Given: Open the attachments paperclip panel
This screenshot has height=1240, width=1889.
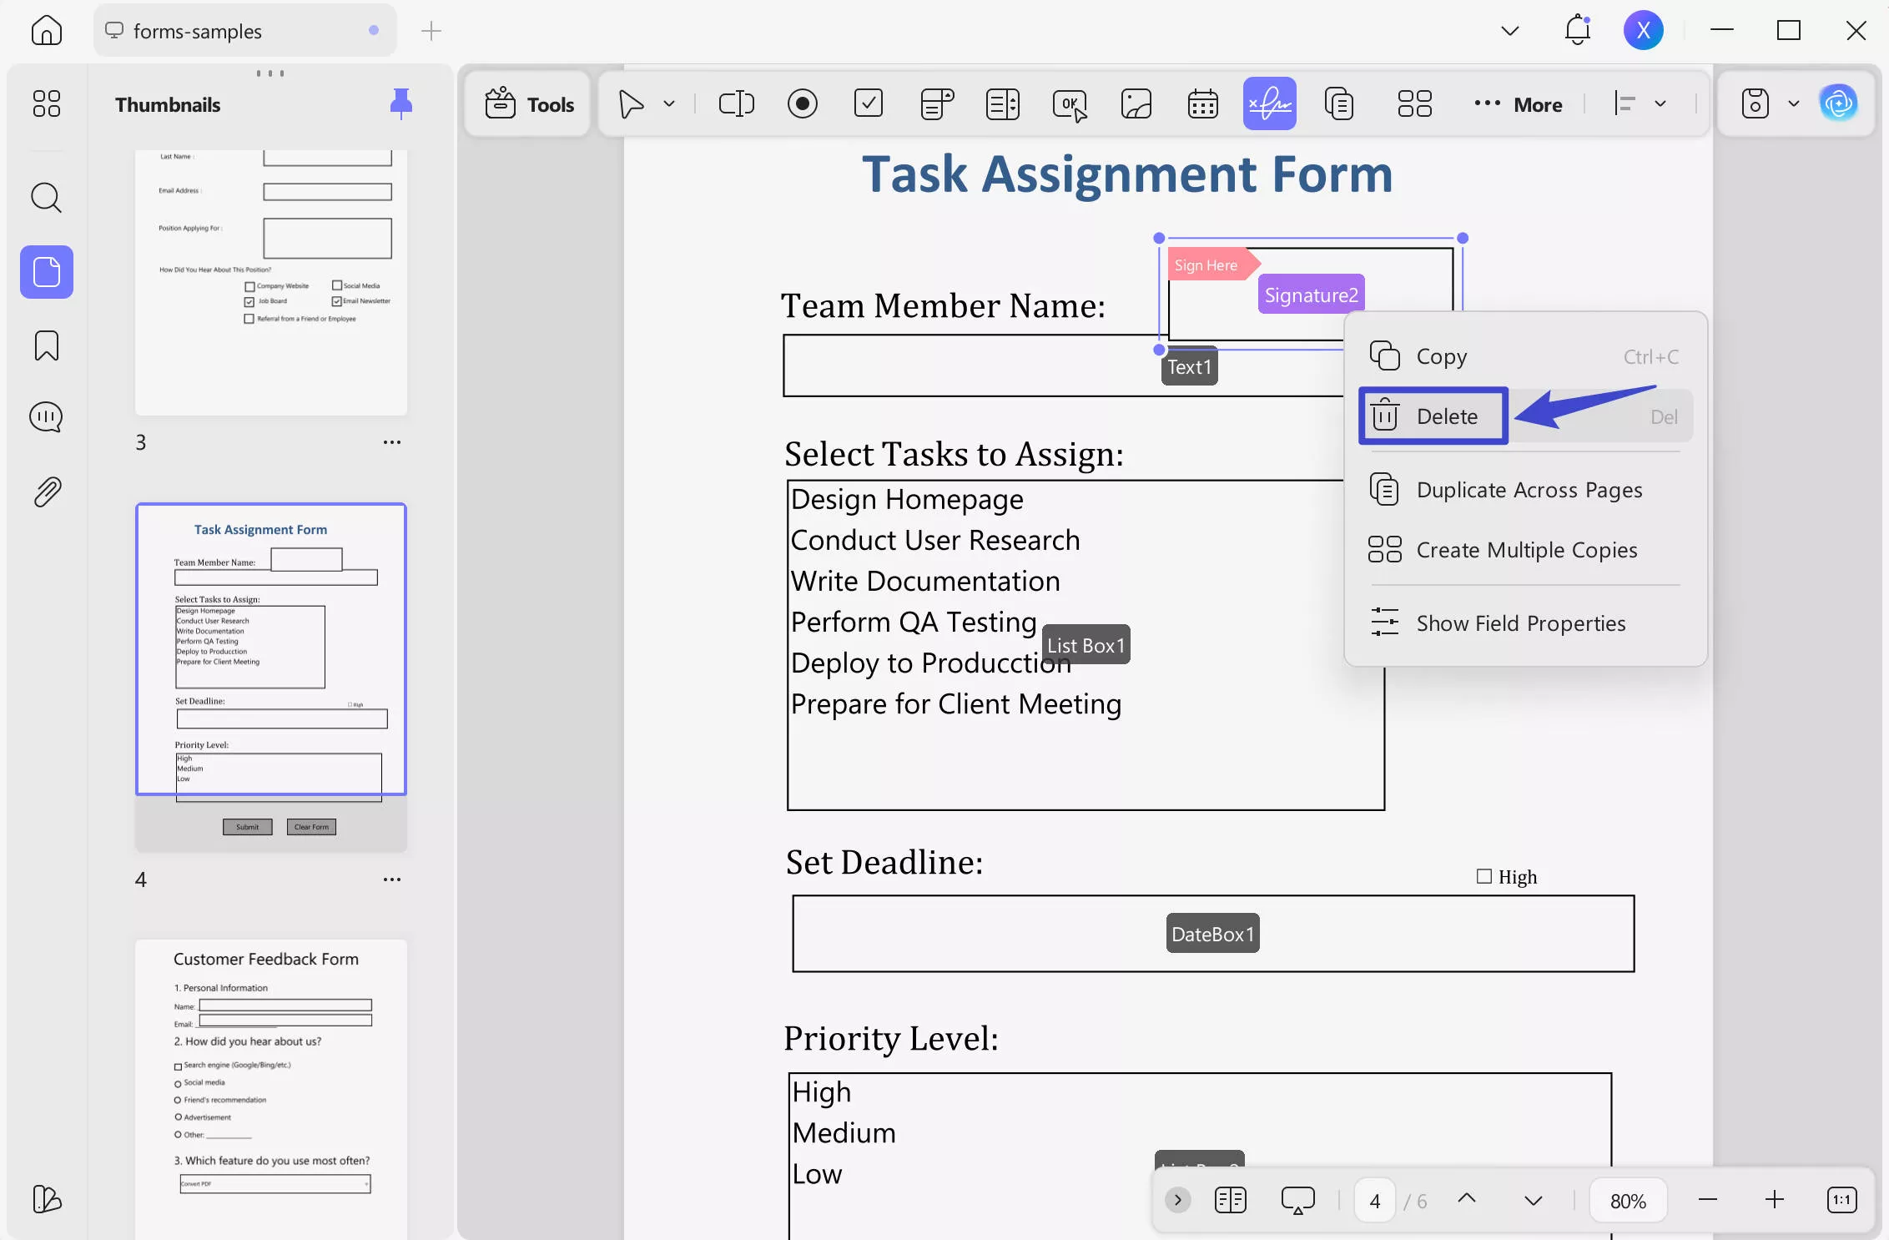Looking at the screenshot, I should [46, 492].
